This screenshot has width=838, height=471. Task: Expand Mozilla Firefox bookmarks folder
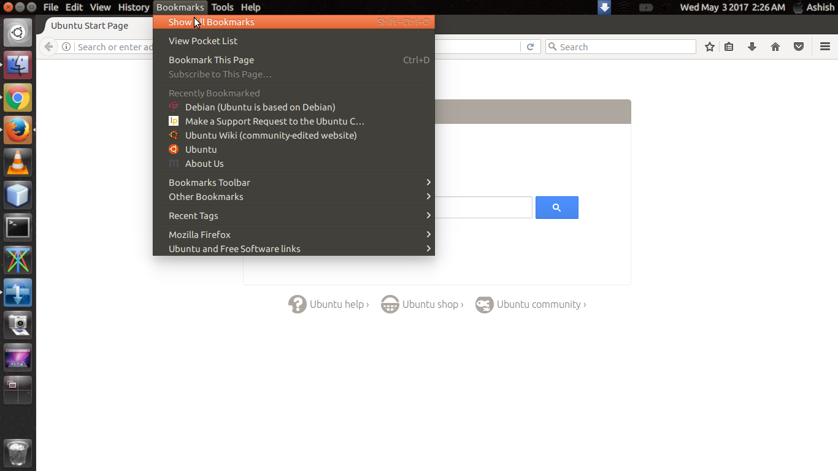(294, 235)
